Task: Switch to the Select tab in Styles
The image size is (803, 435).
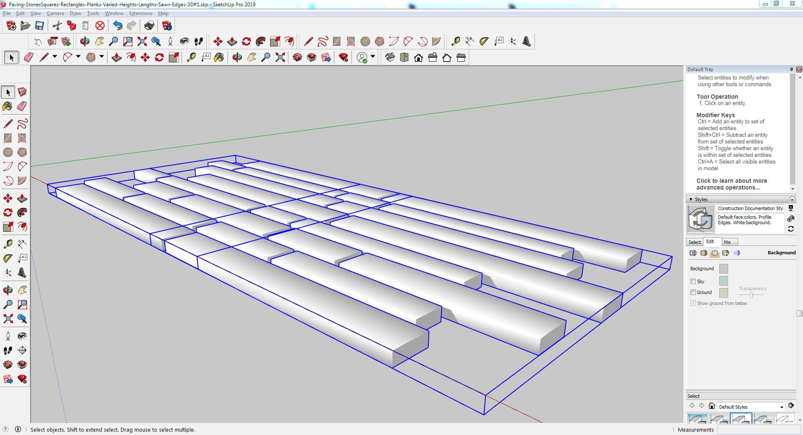Action: [x=695, y=242]
